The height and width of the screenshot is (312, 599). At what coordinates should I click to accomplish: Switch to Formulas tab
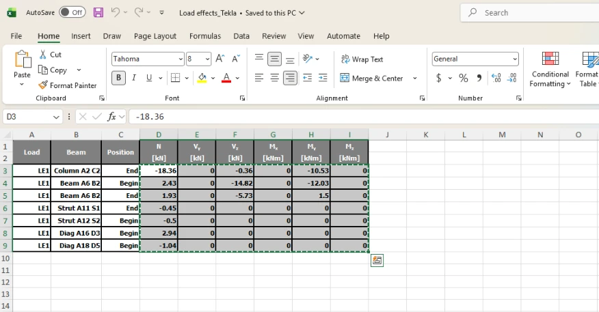pos(205,36)
